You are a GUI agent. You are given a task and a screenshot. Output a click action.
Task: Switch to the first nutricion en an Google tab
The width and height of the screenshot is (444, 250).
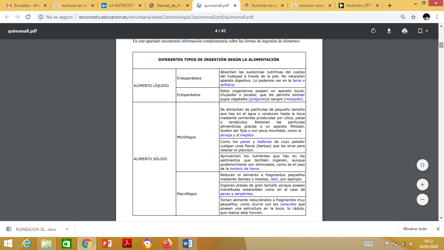74,6
